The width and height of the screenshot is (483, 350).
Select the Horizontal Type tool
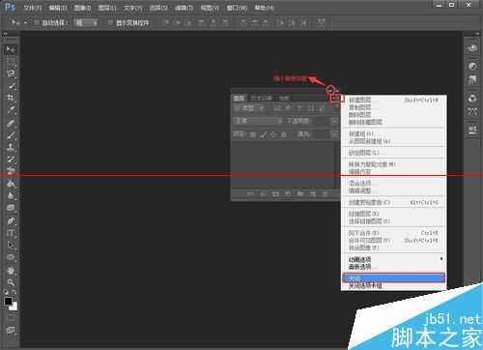(x=11, y=233)
